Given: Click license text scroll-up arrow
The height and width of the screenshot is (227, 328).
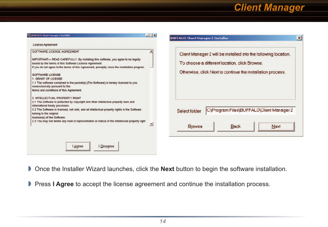Looking at the screenshot, I should point(151,52).
